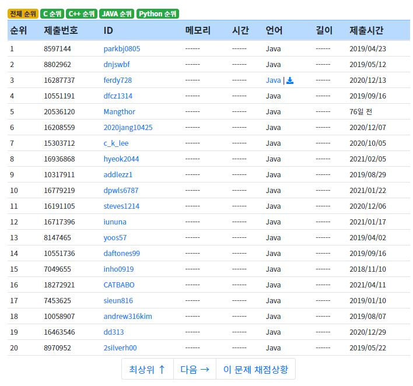Open dnjswbf user profile

[x=117, y=65]
